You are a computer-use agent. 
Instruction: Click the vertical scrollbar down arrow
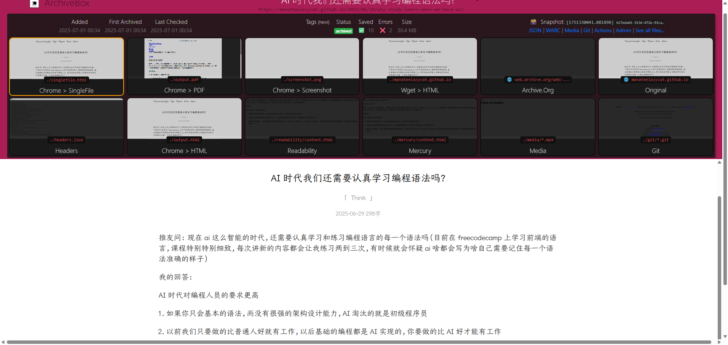(x=725, y=336)
